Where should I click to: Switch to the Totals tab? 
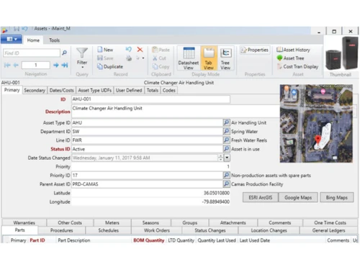click(153, 90)
